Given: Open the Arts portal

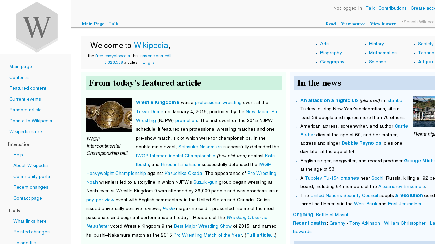Looking at the screenshot, I should click(324, 44).
